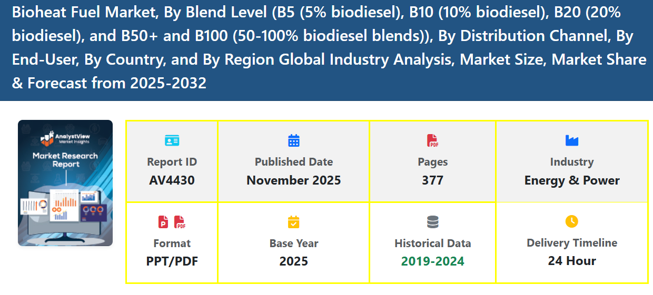
Task: Click the 24 Hour delivery timeline value
Action: [x=572, y=261]
